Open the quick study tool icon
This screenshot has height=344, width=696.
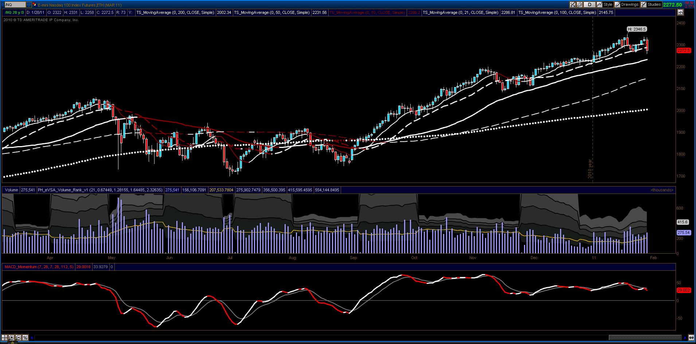pyautogui.click(x=573, y=5)
